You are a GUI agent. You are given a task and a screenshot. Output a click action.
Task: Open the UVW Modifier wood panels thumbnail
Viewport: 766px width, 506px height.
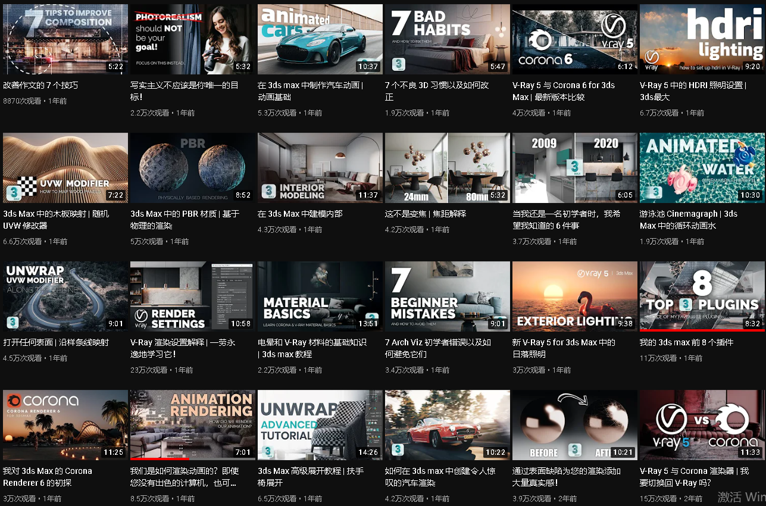coord(65,168)
